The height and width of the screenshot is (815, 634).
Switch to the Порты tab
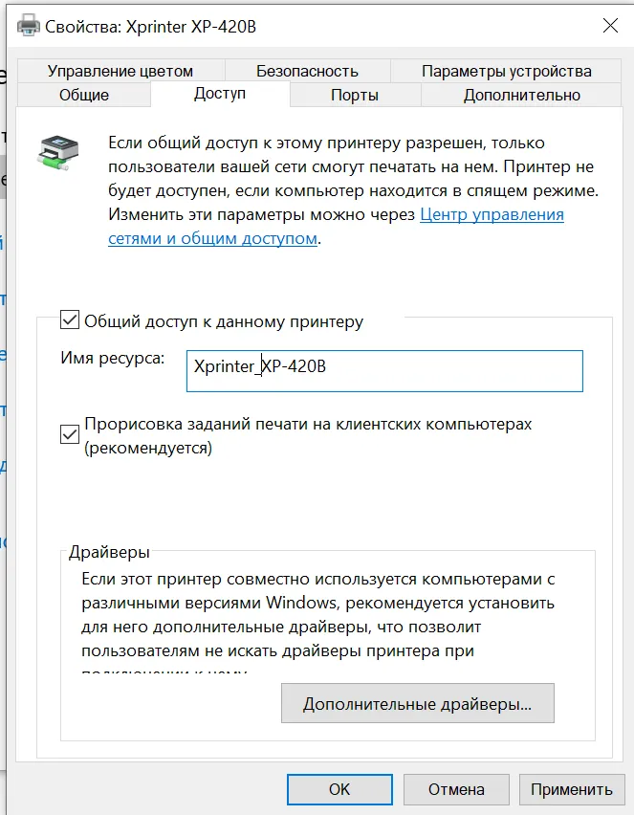click(x=355, y=95)
